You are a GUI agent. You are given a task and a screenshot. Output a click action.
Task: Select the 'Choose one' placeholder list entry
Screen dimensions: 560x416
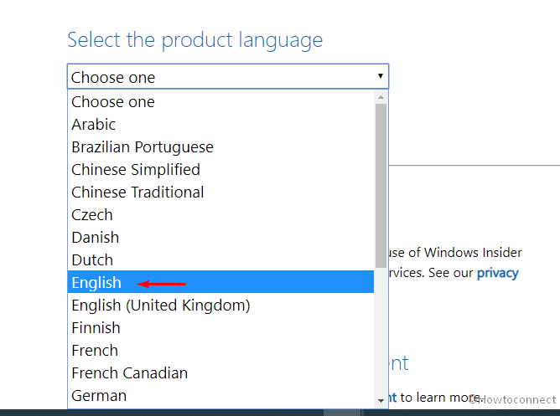coord(220,101)
